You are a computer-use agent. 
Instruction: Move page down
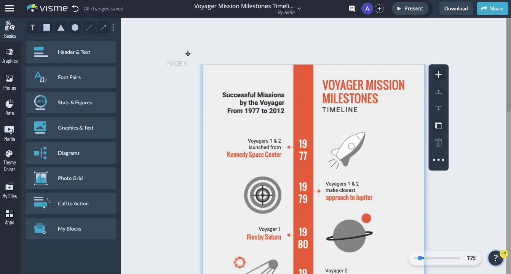pyautogui.click(x=439, y=108)
